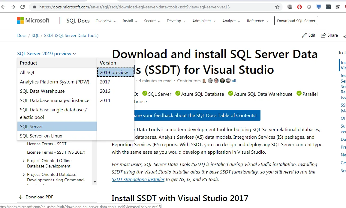Choose version 2016
Screen dimensions: 346x208
[x=116, y=91]
